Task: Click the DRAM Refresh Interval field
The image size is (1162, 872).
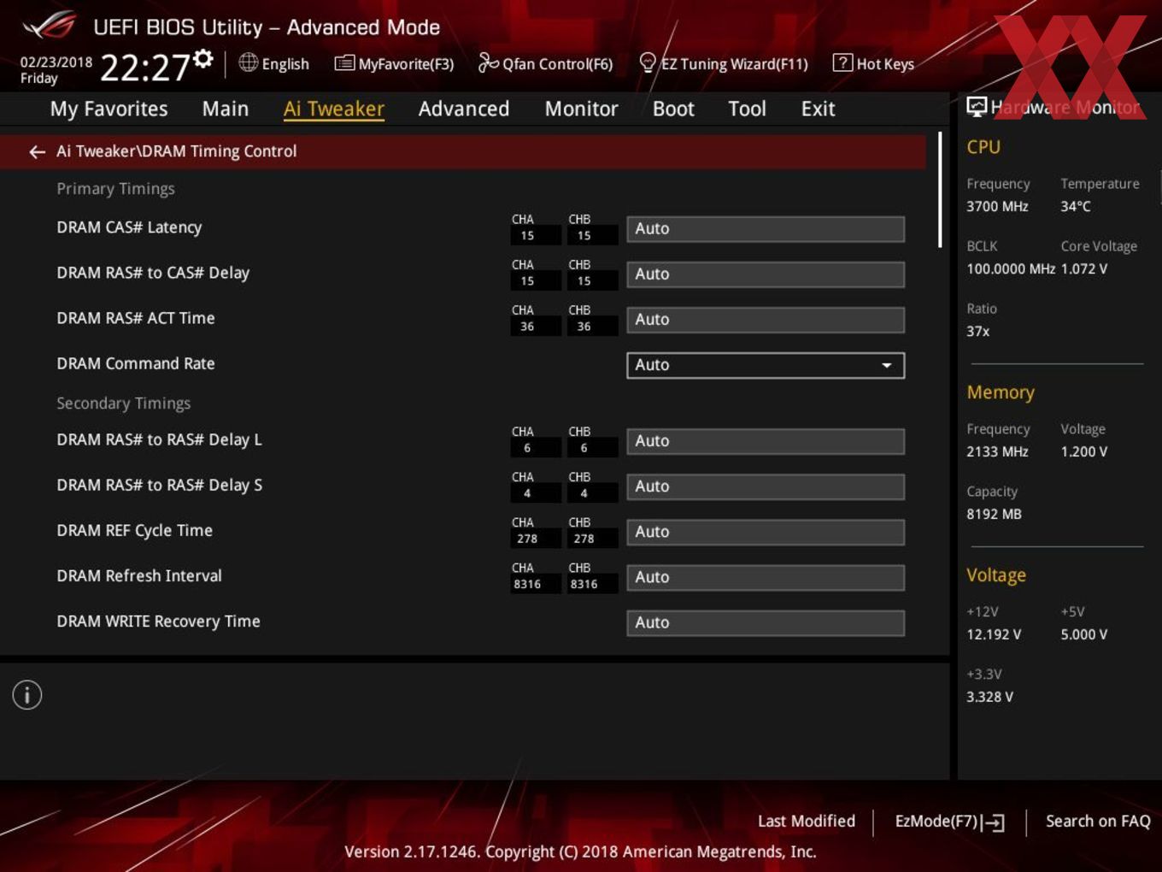Action: (766, 577)
